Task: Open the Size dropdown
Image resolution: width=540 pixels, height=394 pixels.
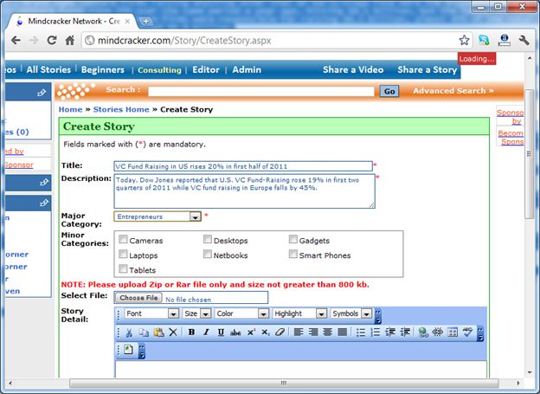Action: point(196,313)
